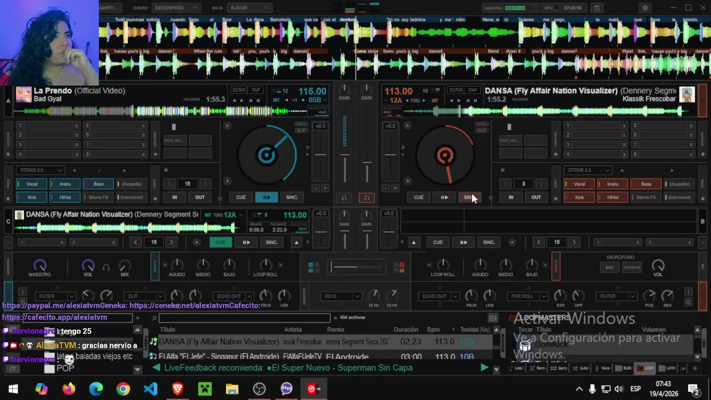Adjust deck A pitch fader

click(321, 155)
